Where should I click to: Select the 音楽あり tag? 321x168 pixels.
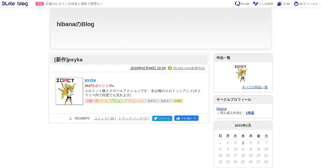tap(166, 101)
